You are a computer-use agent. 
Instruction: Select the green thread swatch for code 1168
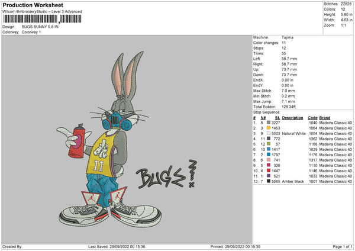[x=269, y=144]
